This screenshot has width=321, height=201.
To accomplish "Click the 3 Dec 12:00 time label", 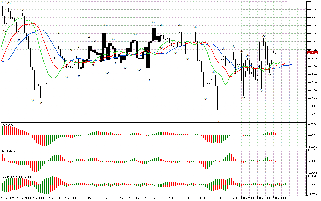I will pyautogui.click(x=103, y=198).
